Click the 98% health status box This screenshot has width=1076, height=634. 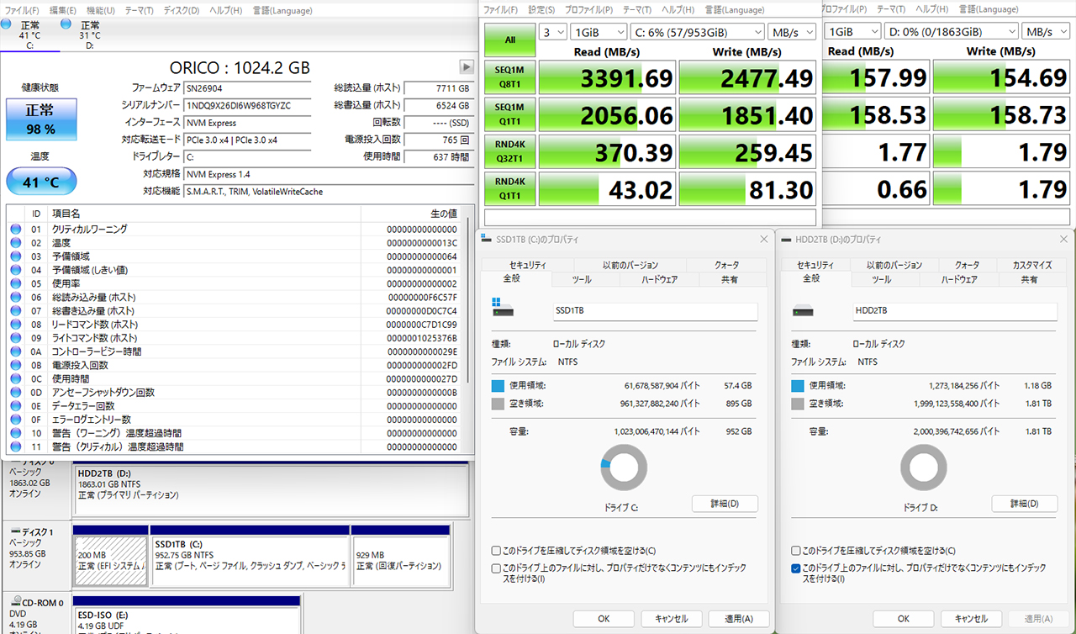click(x=40, y=119)
